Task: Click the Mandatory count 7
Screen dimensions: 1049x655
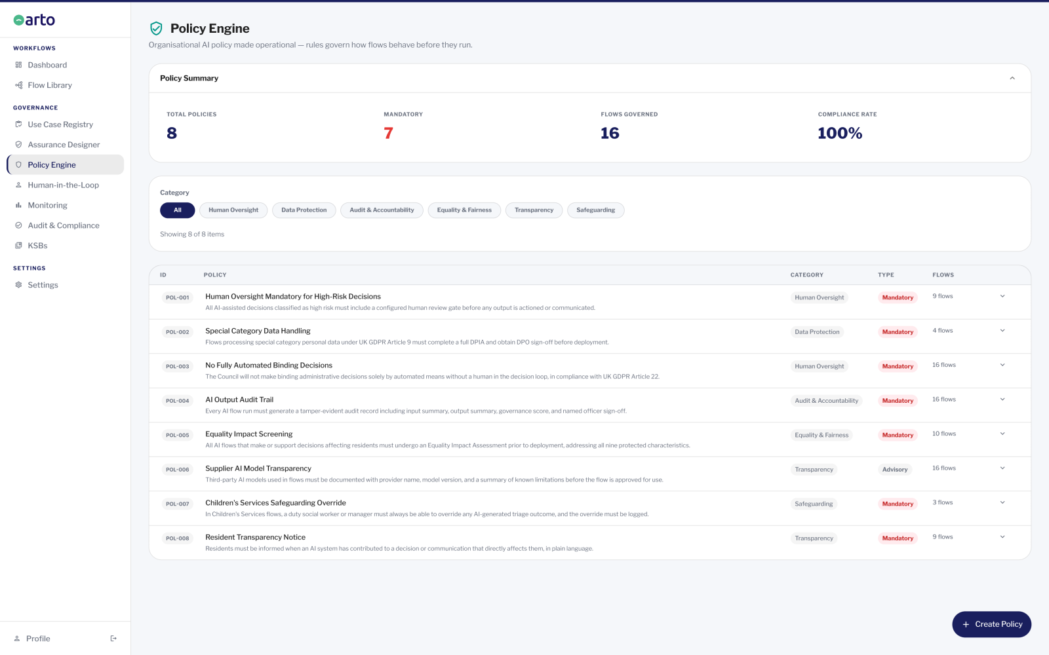Action: tap(388, 133)
